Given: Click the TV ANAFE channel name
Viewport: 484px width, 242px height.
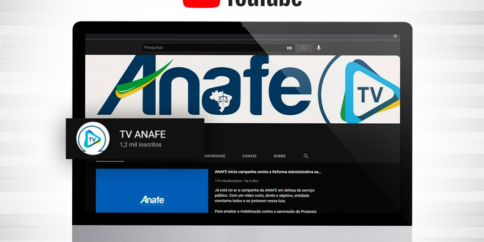Looking at the screenshot, I should coord(143,134).
